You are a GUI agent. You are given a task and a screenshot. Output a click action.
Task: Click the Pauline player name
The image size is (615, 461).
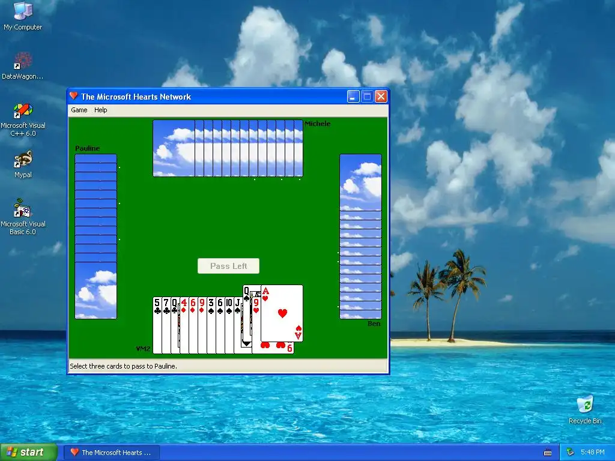tap(88, 149)
